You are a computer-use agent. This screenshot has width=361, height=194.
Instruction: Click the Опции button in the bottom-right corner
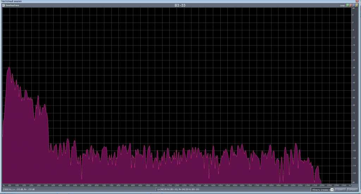[x=352, y=190]
